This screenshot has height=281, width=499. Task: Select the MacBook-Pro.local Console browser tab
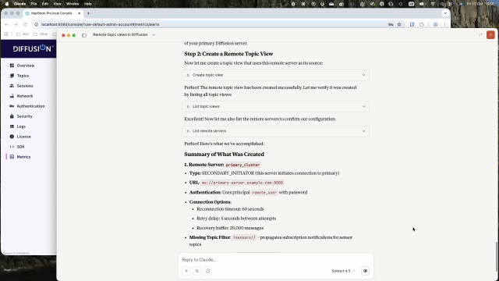pyautogui.click(x=52, y=13)
